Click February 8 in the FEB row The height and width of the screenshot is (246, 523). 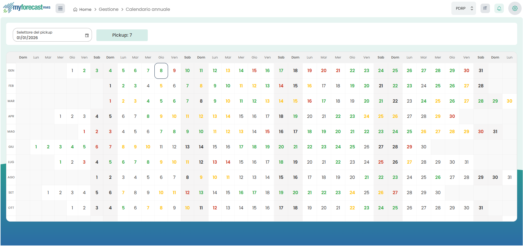(x=201, y=86)
